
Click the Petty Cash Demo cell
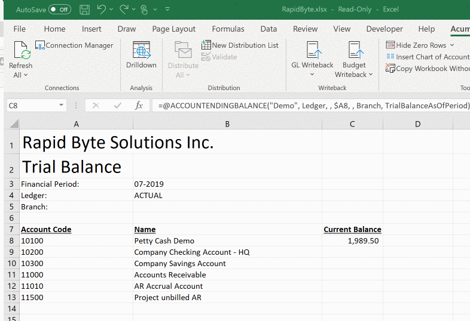click(x=227, y=240)
